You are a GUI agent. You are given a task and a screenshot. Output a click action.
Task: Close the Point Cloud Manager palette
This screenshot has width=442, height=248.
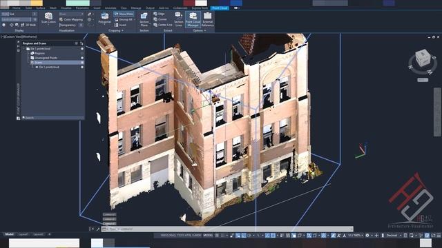click(19, 42)
